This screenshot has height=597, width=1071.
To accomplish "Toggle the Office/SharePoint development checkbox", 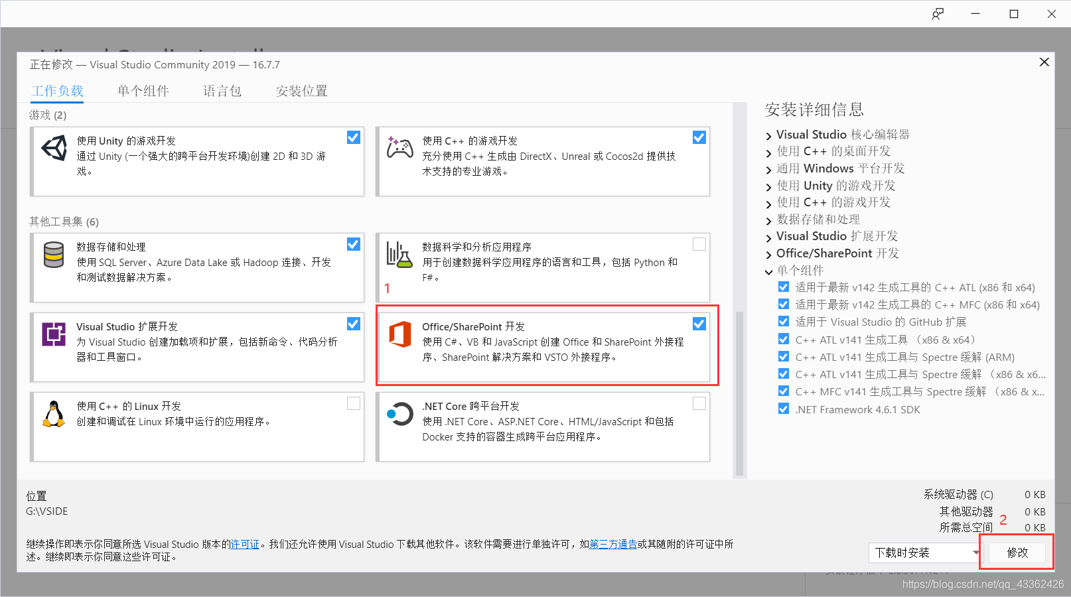I will [x=699, y=324].
